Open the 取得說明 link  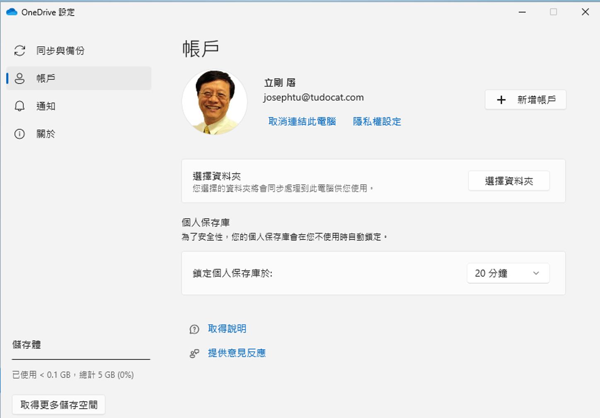(227, 329)
